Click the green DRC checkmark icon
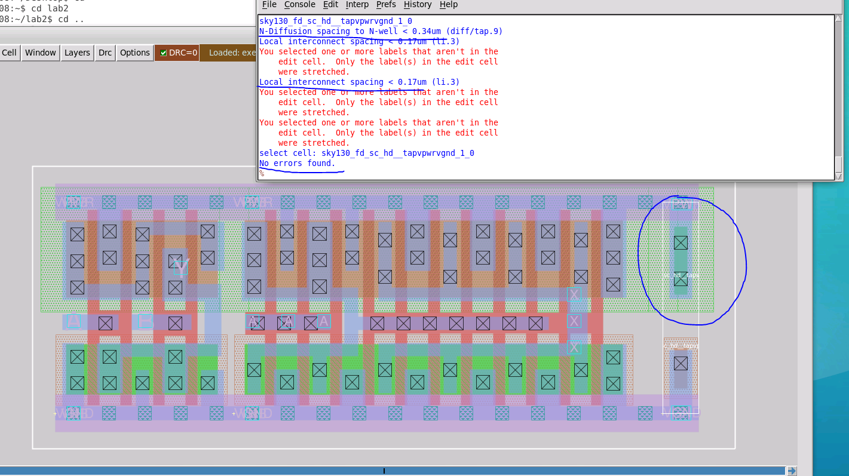Image resolution: width=849 pixels, height=476 pixels. coord(163,53)
